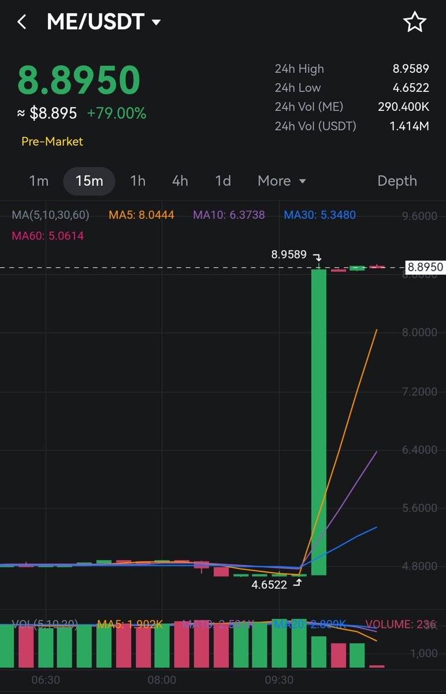Click the 9.6000 price axis label

click(419, 216)
